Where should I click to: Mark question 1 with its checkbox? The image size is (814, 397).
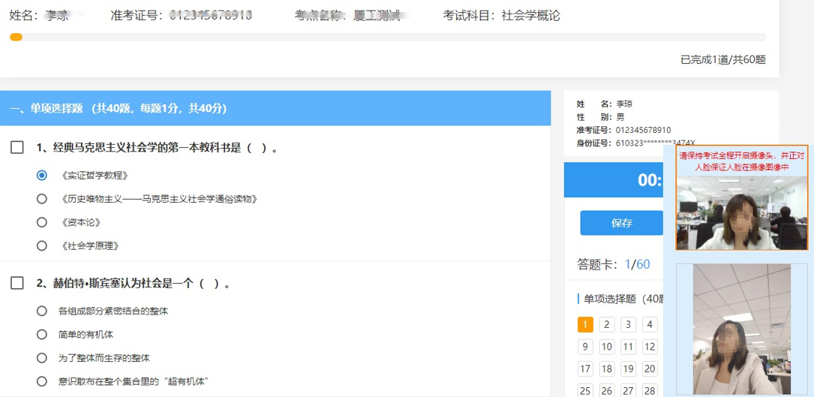17,148
